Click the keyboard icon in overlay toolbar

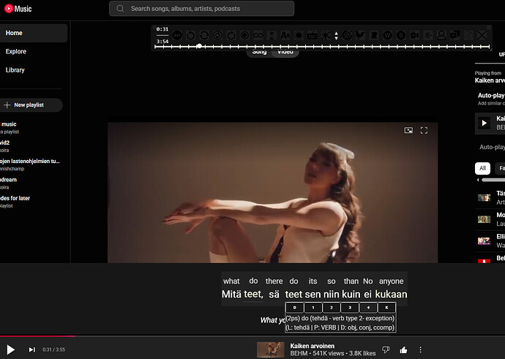[312, 35]
